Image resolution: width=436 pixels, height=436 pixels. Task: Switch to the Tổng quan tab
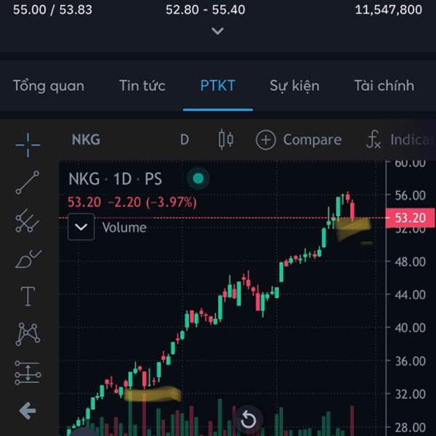point(49,85)
